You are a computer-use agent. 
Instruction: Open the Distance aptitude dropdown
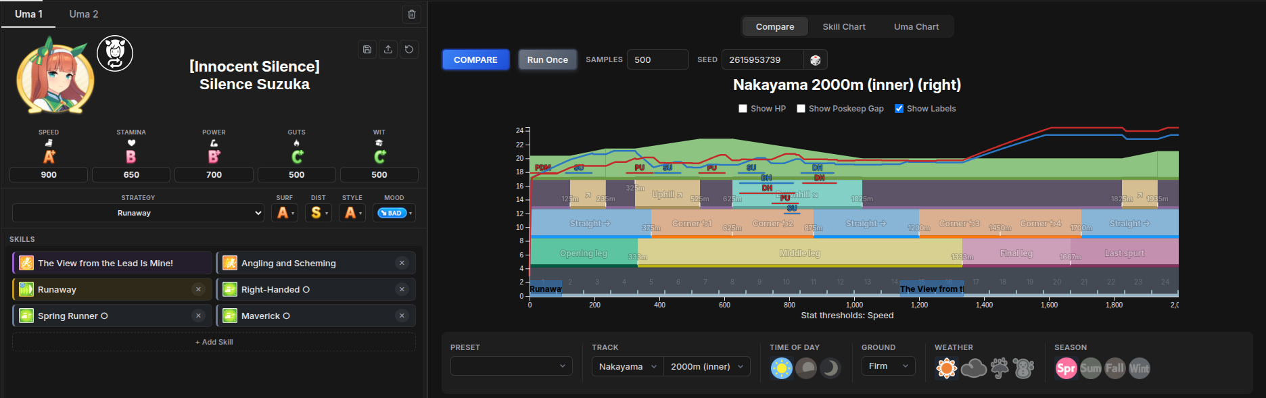click(x=319, y=213)
